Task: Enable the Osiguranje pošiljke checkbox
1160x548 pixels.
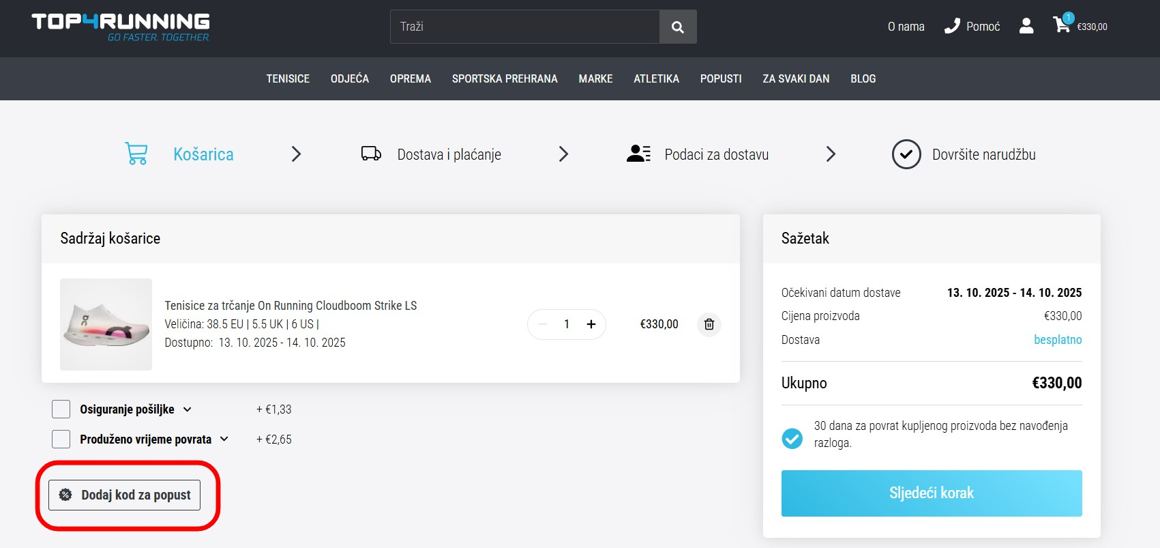Action: [61, 409]
